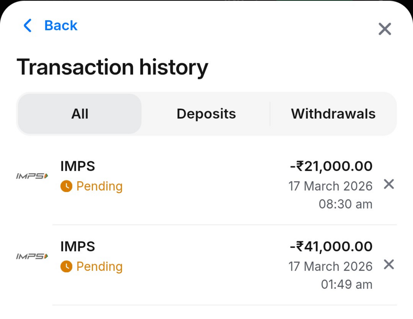
Task: Cancel the pending ₹21,000 withdrawal
Action: pyautogui.click(x=389, y=184)
